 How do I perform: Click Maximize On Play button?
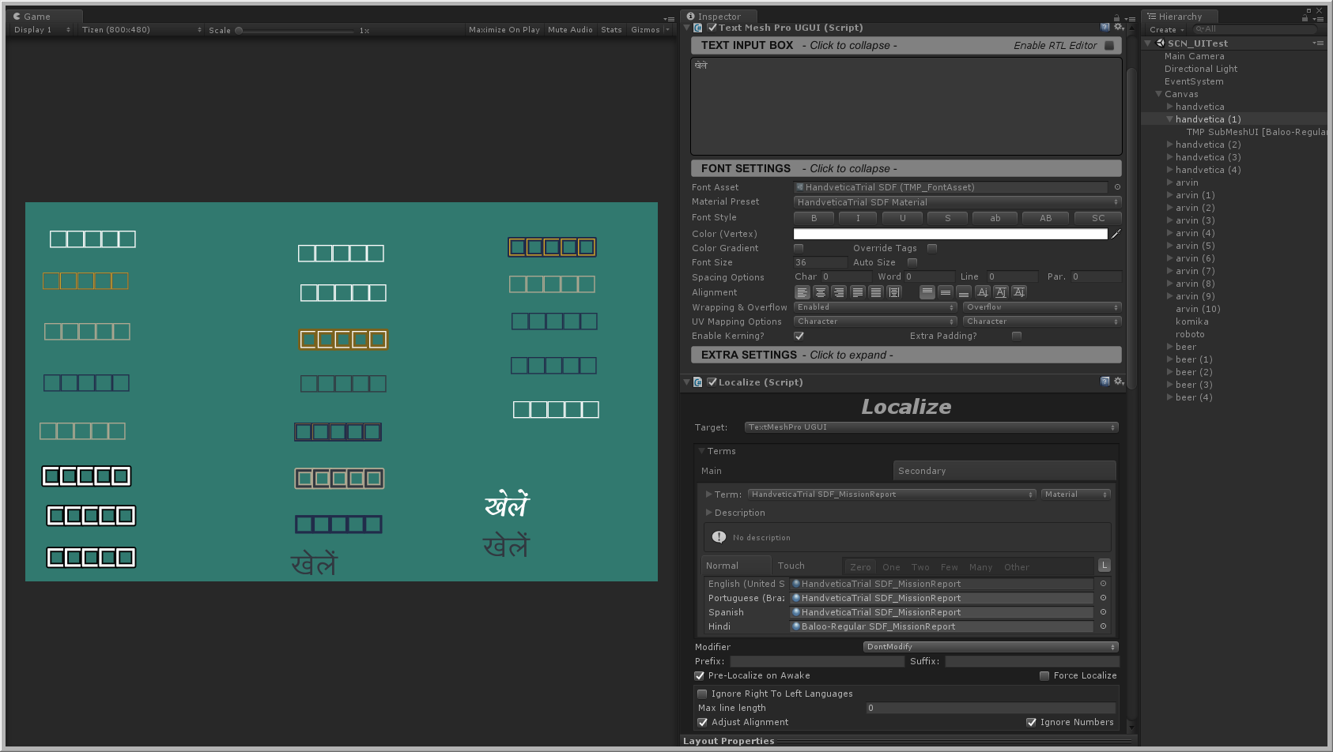pyautogui.click(x=504, y=30)
